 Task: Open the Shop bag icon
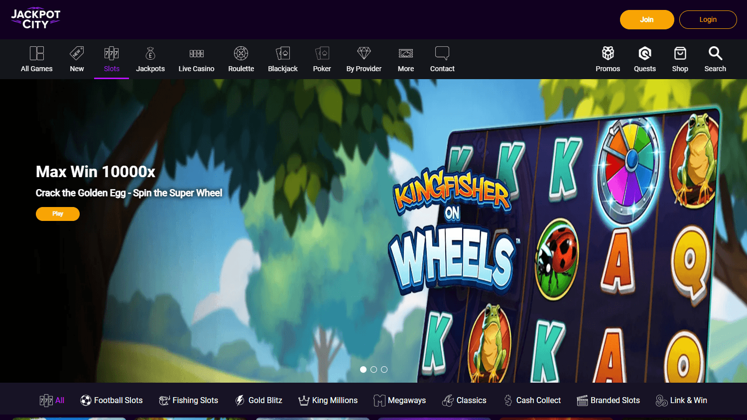[x=680, y=53]
